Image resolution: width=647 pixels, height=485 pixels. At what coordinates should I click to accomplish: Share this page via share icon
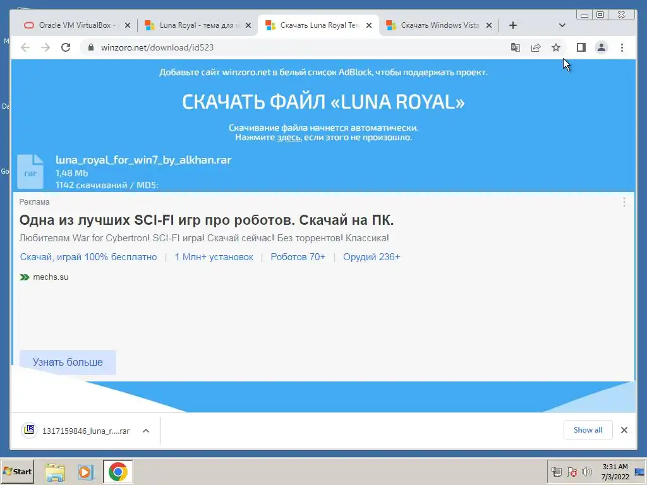point(536,47)
